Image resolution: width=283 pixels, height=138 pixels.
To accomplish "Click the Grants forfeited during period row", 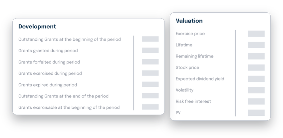I will 49,62.
